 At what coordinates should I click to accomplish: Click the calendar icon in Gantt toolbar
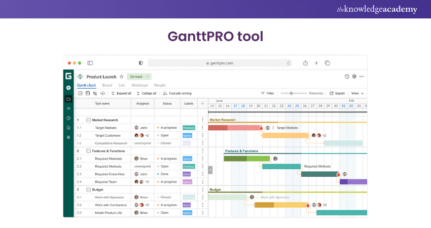tap(88, 93)
